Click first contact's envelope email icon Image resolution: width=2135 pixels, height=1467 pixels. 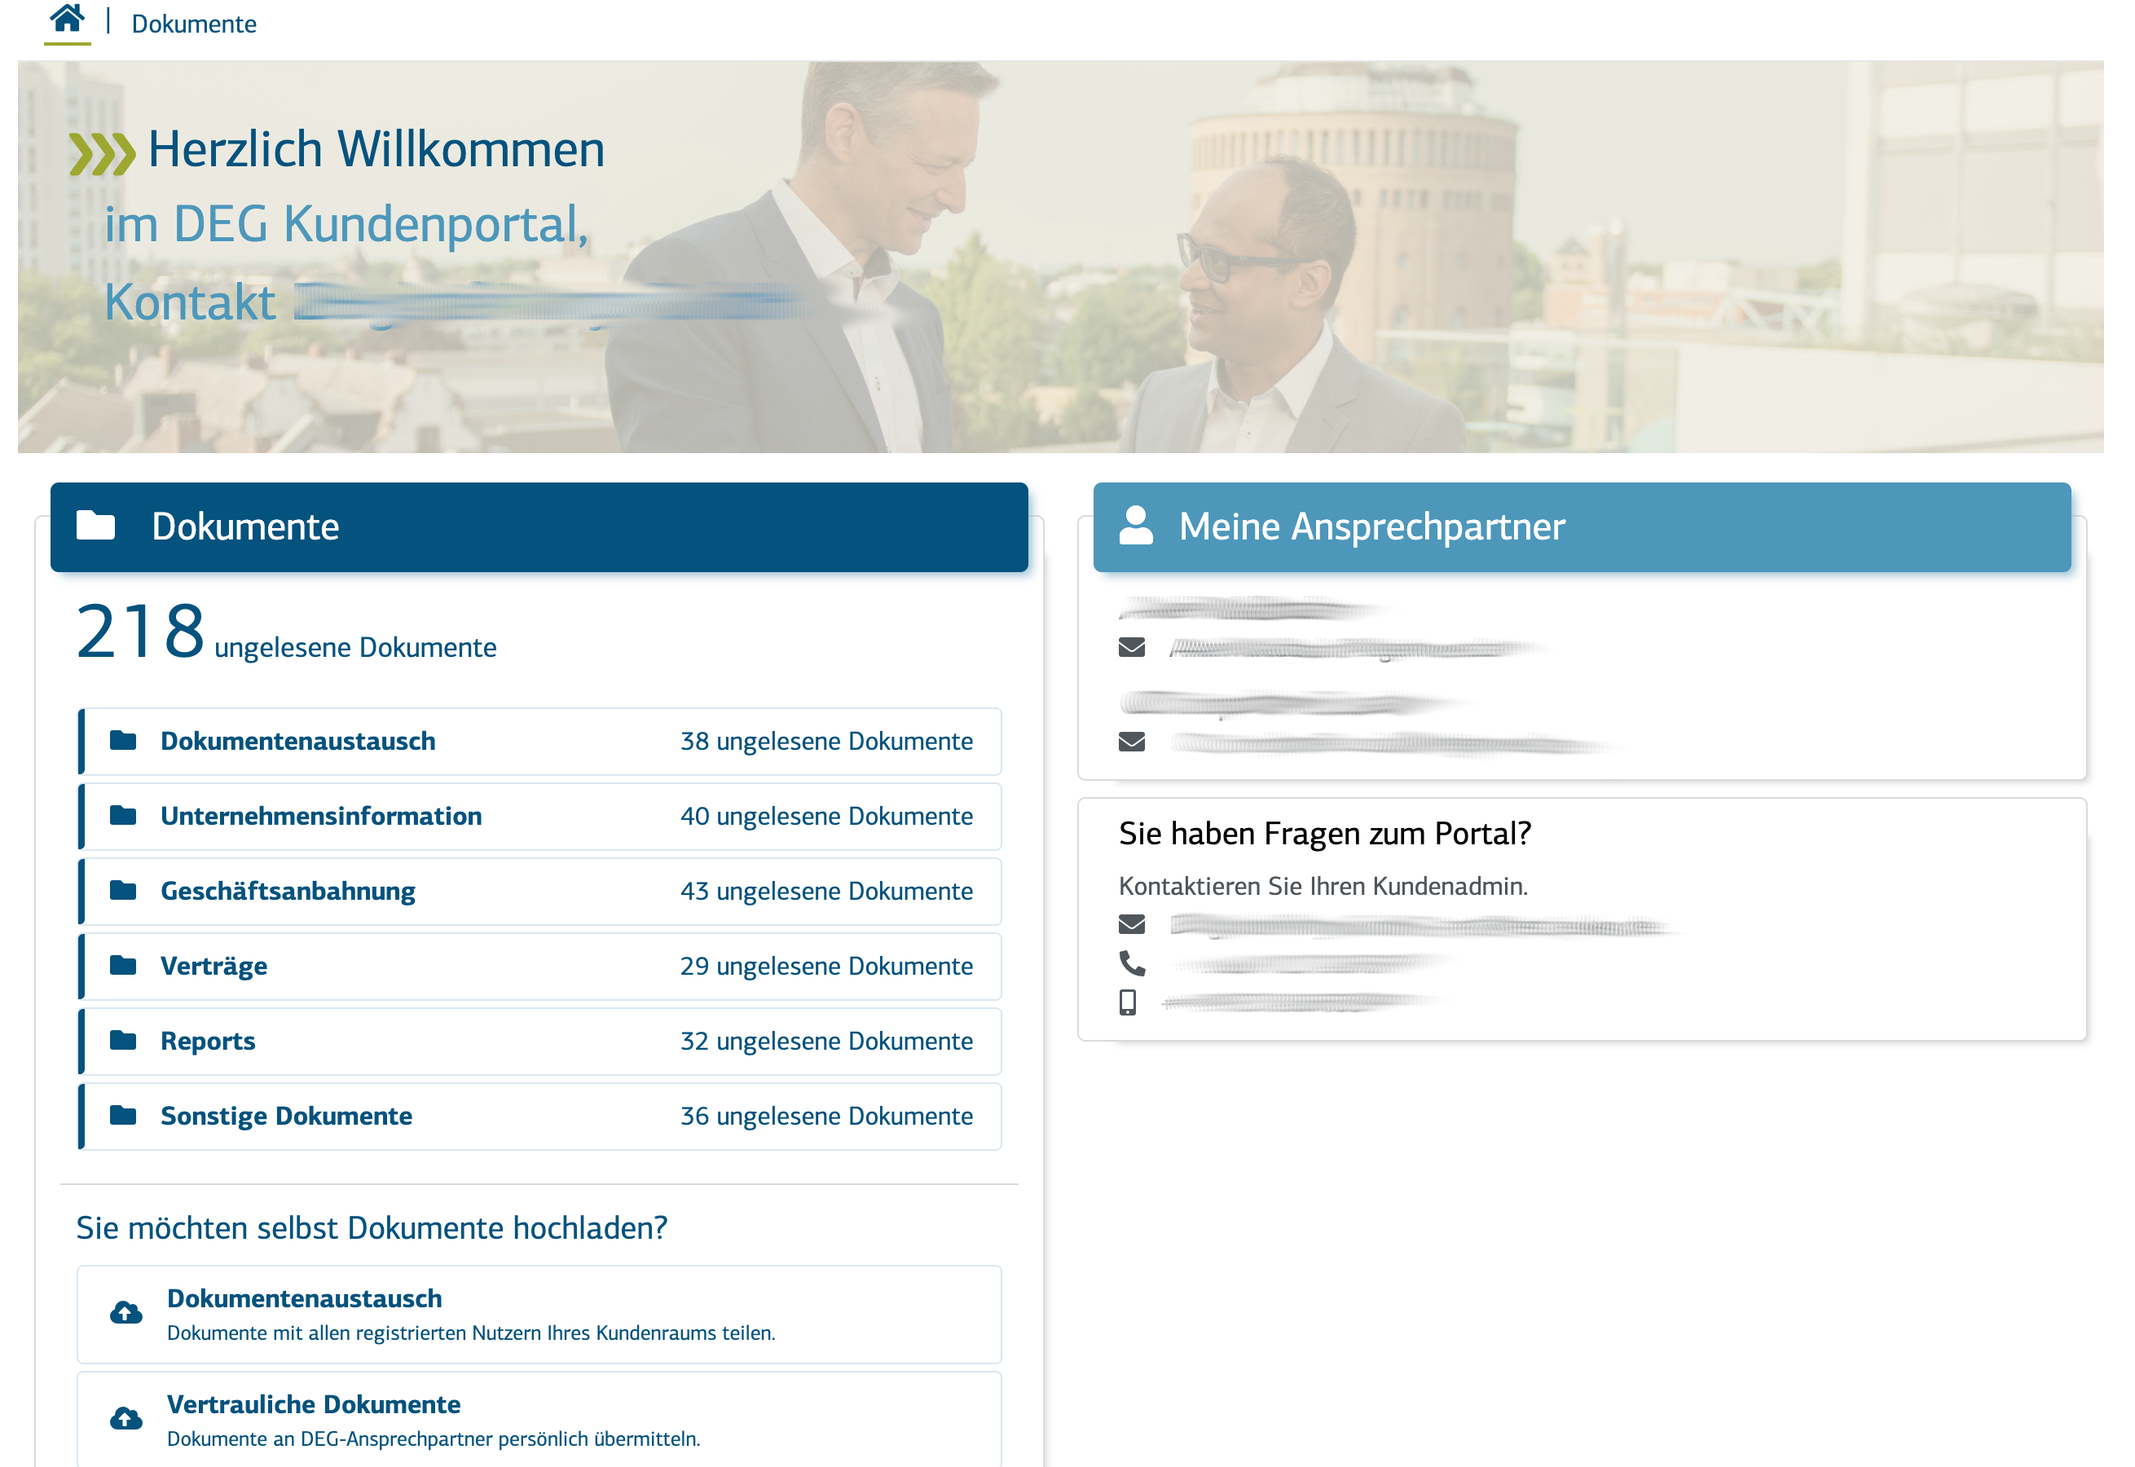1133,649
